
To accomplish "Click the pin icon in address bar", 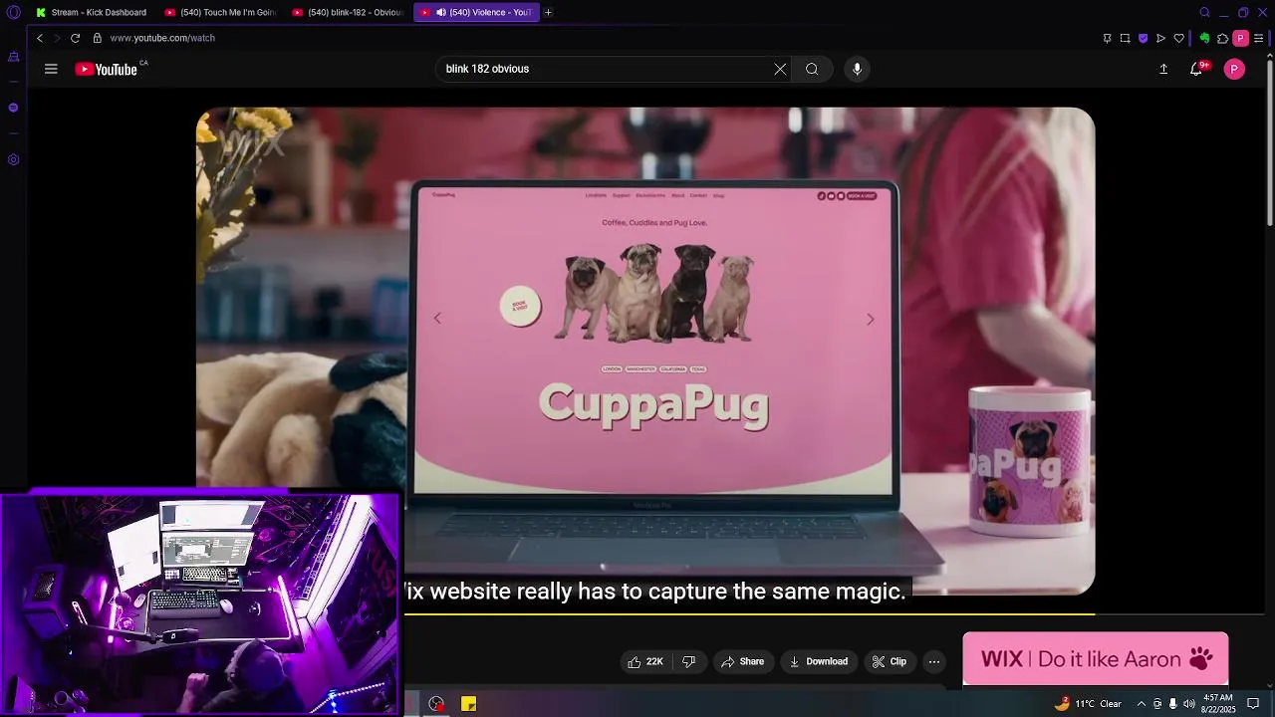I will [x=1107, y=38].
